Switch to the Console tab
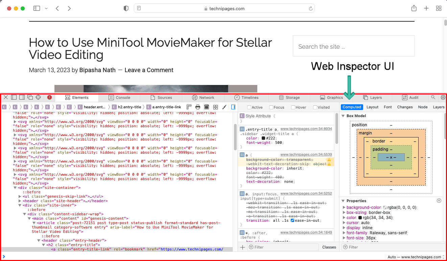447x261 pixels. click(x=119, y=97)
